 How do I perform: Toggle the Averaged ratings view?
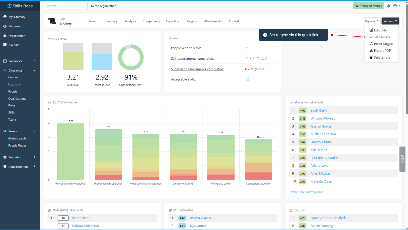[x=368, y=6]
